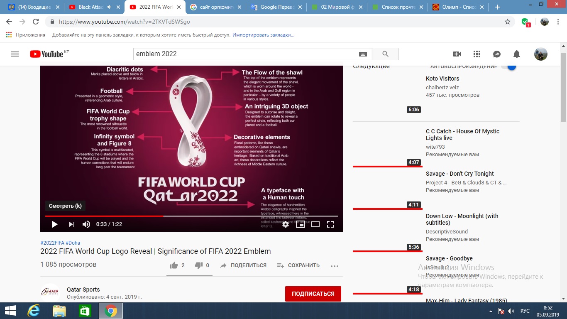
Task: Open the Store icon on taskbar
Action: (x=85, y=311)
